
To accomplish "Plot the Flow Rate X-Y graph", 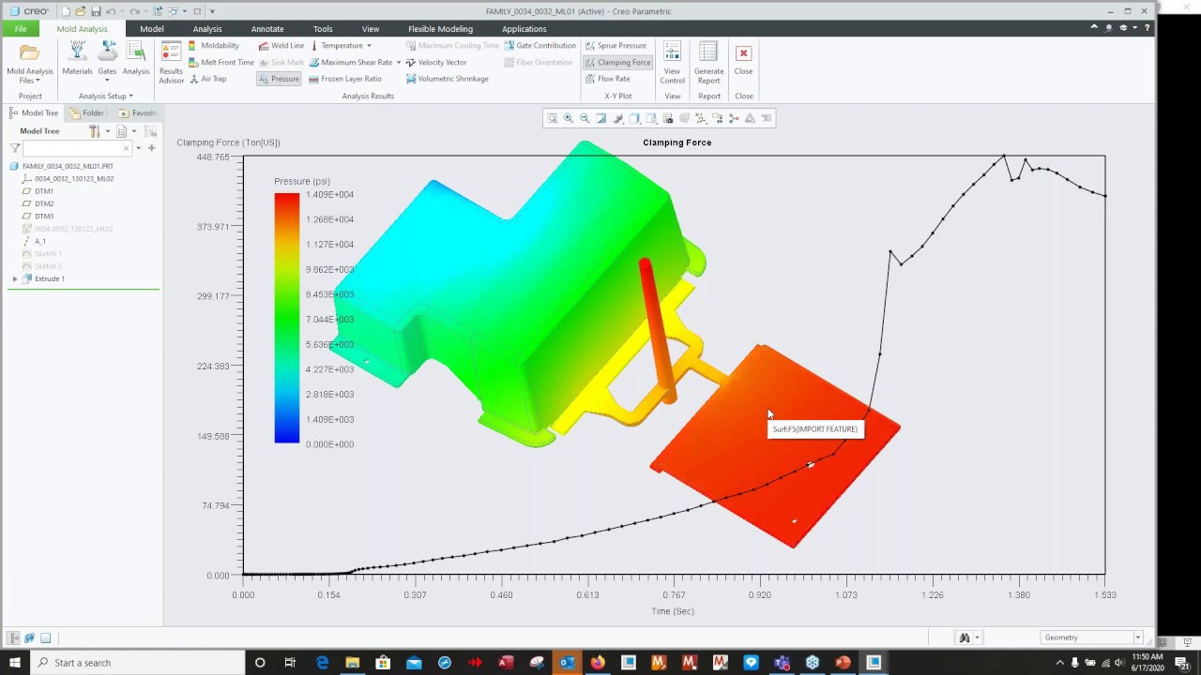I will pyautogui.click(x=607, y=79).
